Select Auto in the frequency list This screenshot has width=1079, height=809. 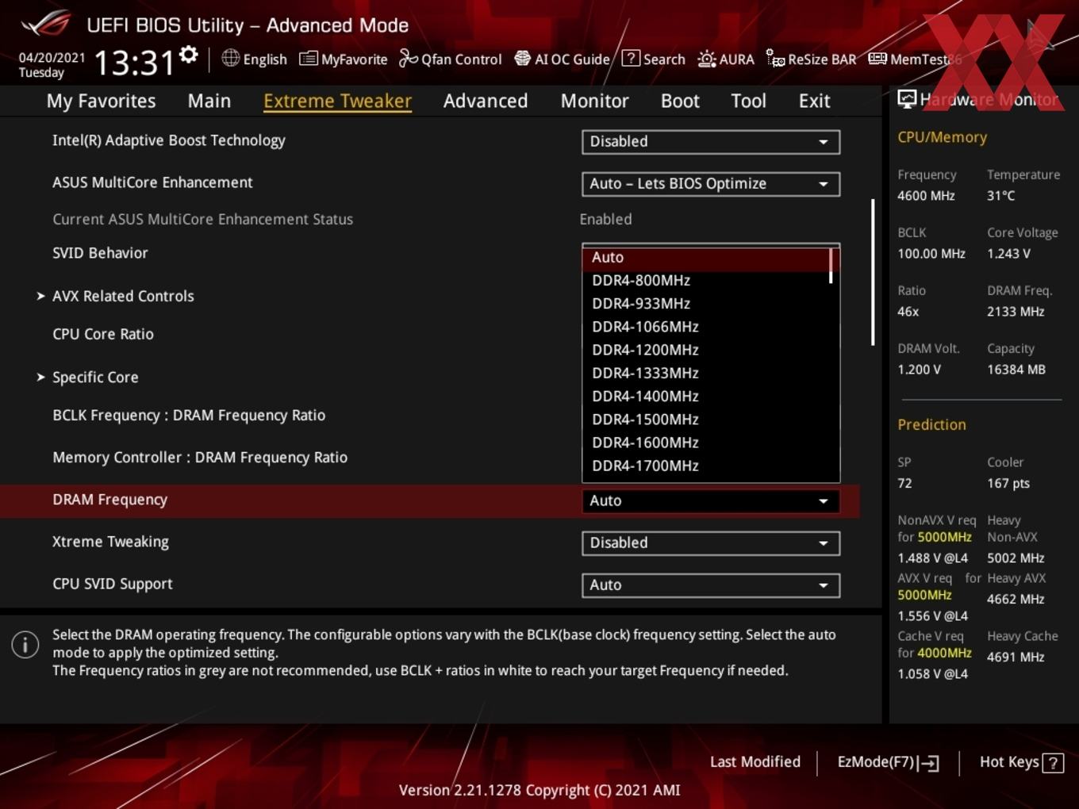click(x=706, y=258)
